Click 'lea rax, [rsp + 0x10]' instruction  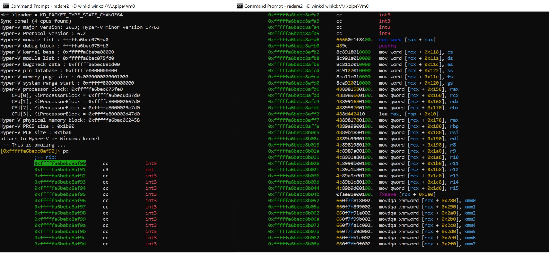pyautogui.click(x=409, y=114)
